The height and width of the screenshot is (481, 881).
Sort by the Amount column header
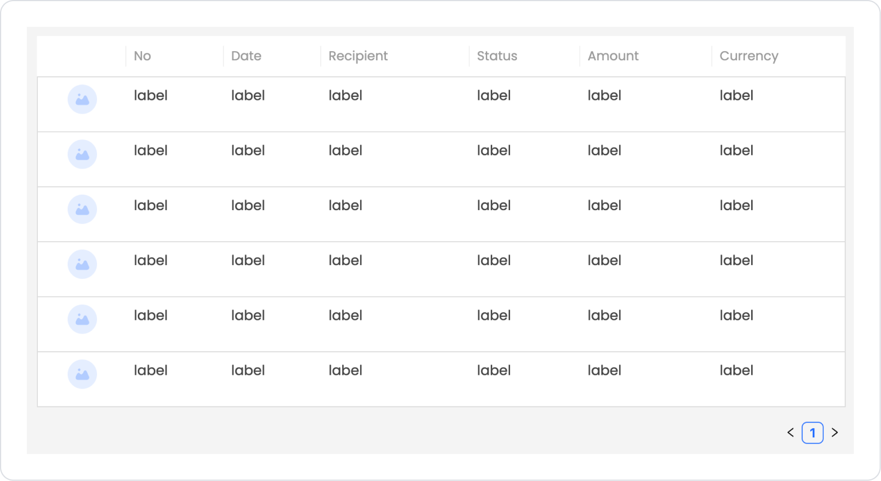[x=613, y=56]
